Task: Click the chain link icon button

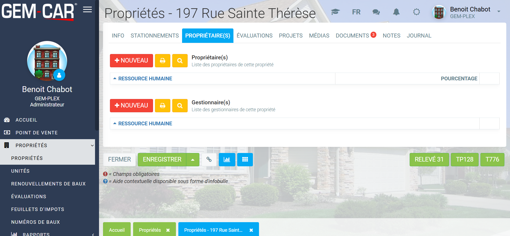Action: point(209,159)
